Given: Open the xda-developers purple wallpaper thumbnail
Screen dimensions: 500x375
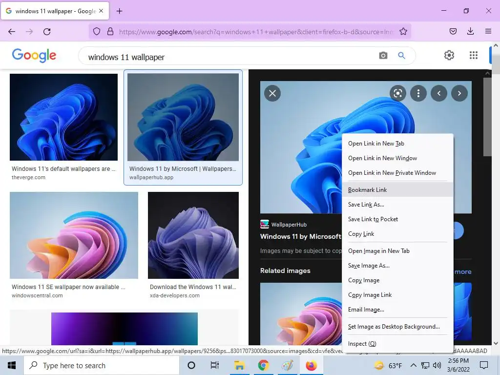Looking at the screenshot, I should pos(193,235).
